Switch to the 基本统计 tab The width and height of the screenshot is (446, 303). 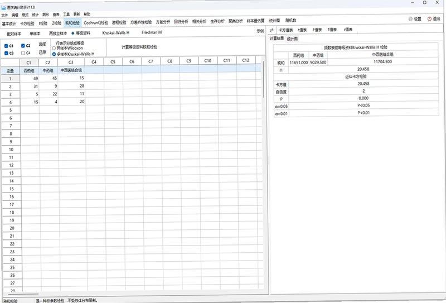(x=9, y=23)
